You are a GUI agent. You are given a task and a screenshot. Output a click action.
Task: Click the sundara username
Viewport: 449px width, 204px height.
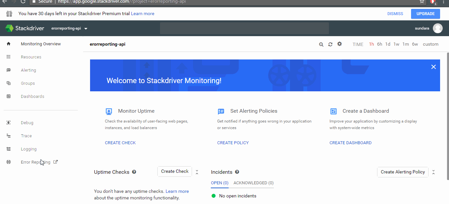pos(422,28)
